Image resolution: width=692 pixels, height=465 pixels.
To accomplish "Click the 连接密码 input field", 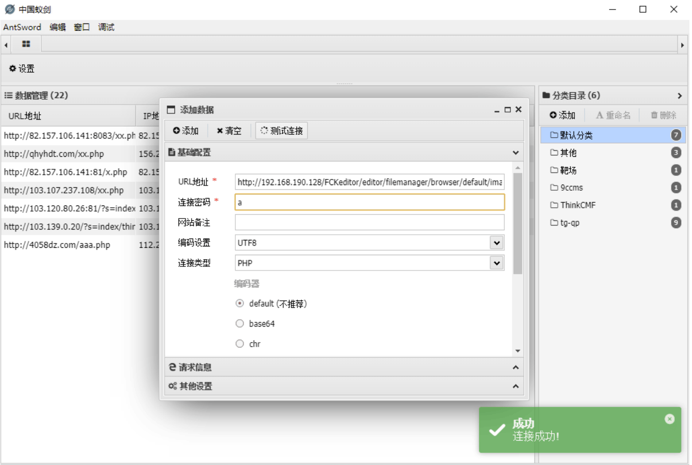I will click(370, 202).
